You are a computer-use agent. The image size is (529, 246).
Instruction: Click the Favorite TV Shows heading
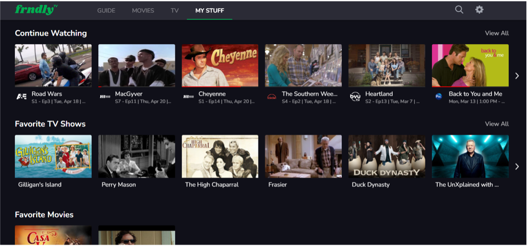[50, 124]
